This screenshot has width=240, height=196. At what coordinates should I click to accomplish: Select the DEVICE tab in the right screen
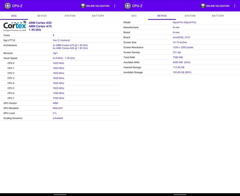tap(162, 16)
